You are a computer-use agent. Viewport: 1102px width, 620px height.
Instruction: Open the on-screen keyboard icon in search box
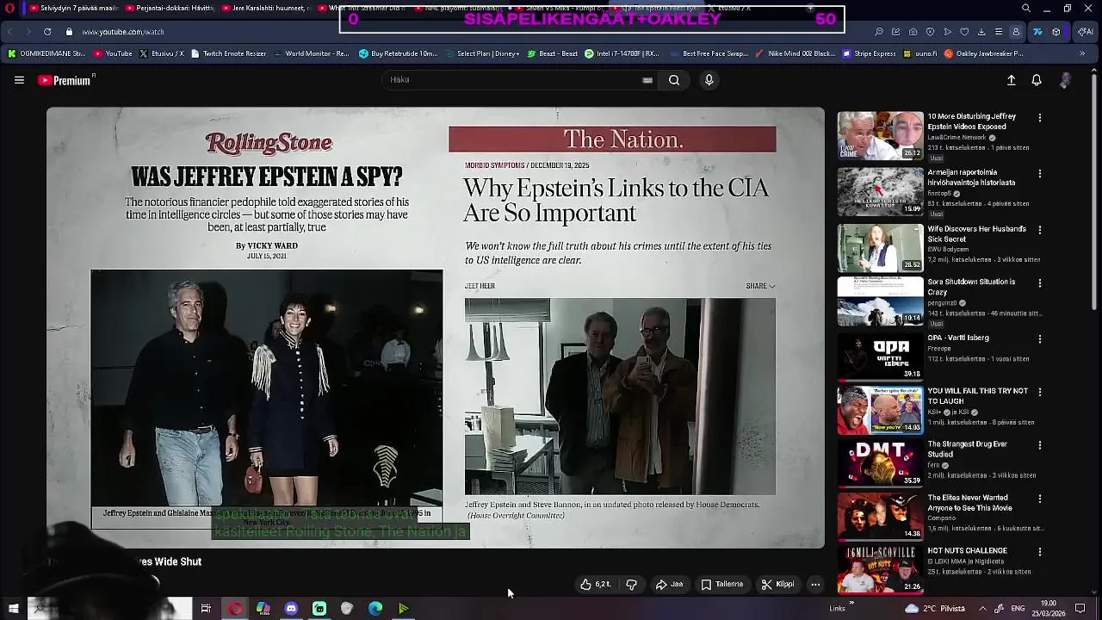[x=647, y=80]
